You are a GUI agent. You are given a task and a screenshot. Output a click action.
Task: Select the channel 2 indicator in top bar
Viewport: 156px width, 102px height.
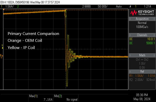(18, 6)
